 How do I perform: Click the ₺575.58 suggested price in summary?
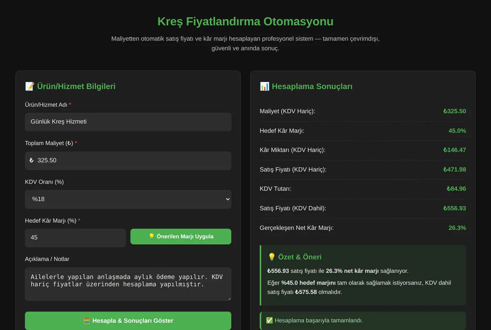pyautogui.click(x=306, y=292)
